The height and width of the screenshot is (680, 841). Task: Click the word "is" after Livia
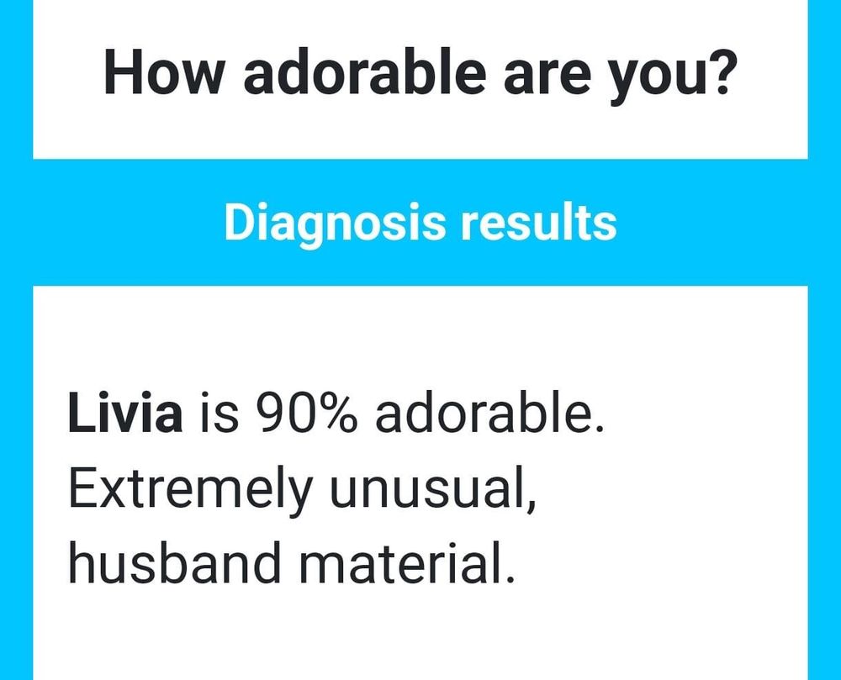pyautogui.click(x=214, y=415)
